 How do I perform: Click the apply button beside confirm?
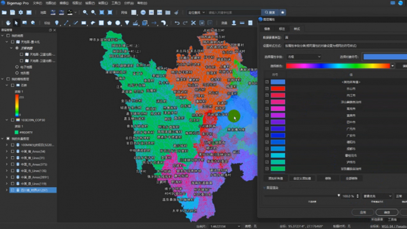point(363,212)
